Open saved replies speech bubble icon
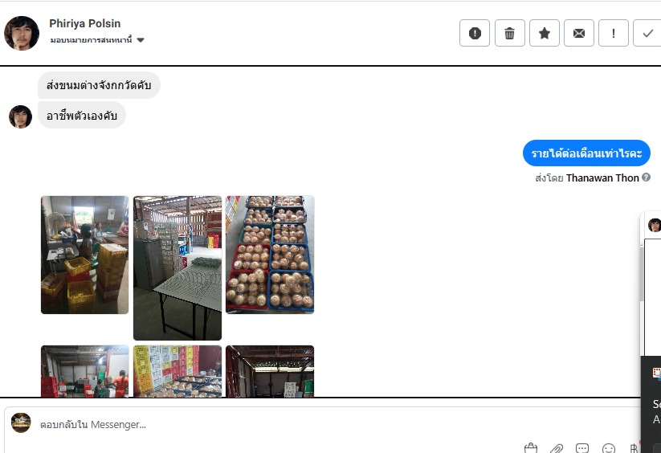 [x=582, y=448]
